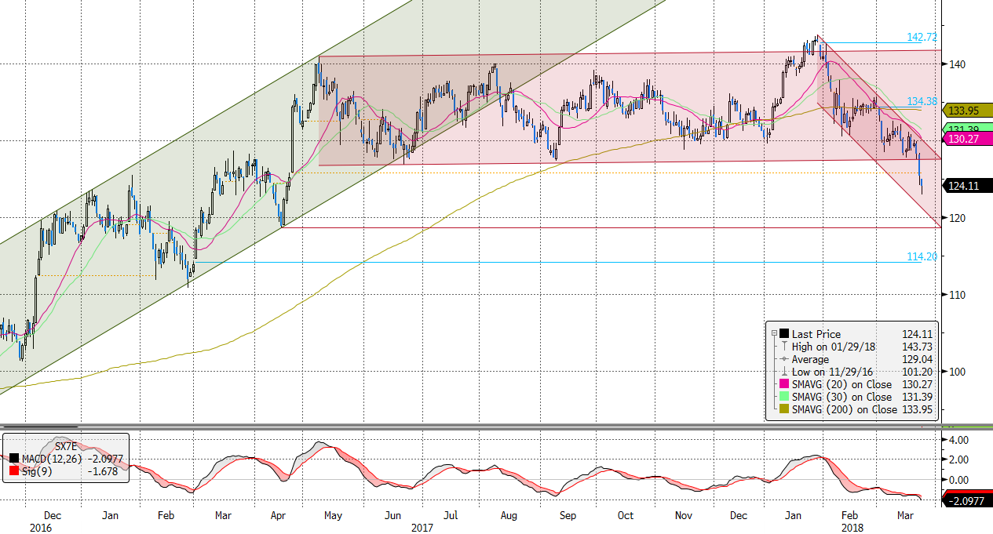The image size is (993, 534).
Task: Click the 129.04 average value in legend
Action: click(x=916, y=359)
